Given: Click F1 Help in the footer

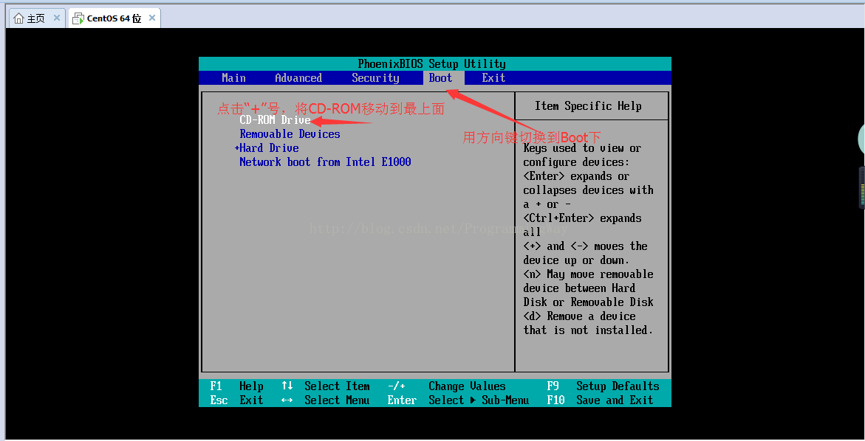Looking at the screenshot, I should (236, 386).
